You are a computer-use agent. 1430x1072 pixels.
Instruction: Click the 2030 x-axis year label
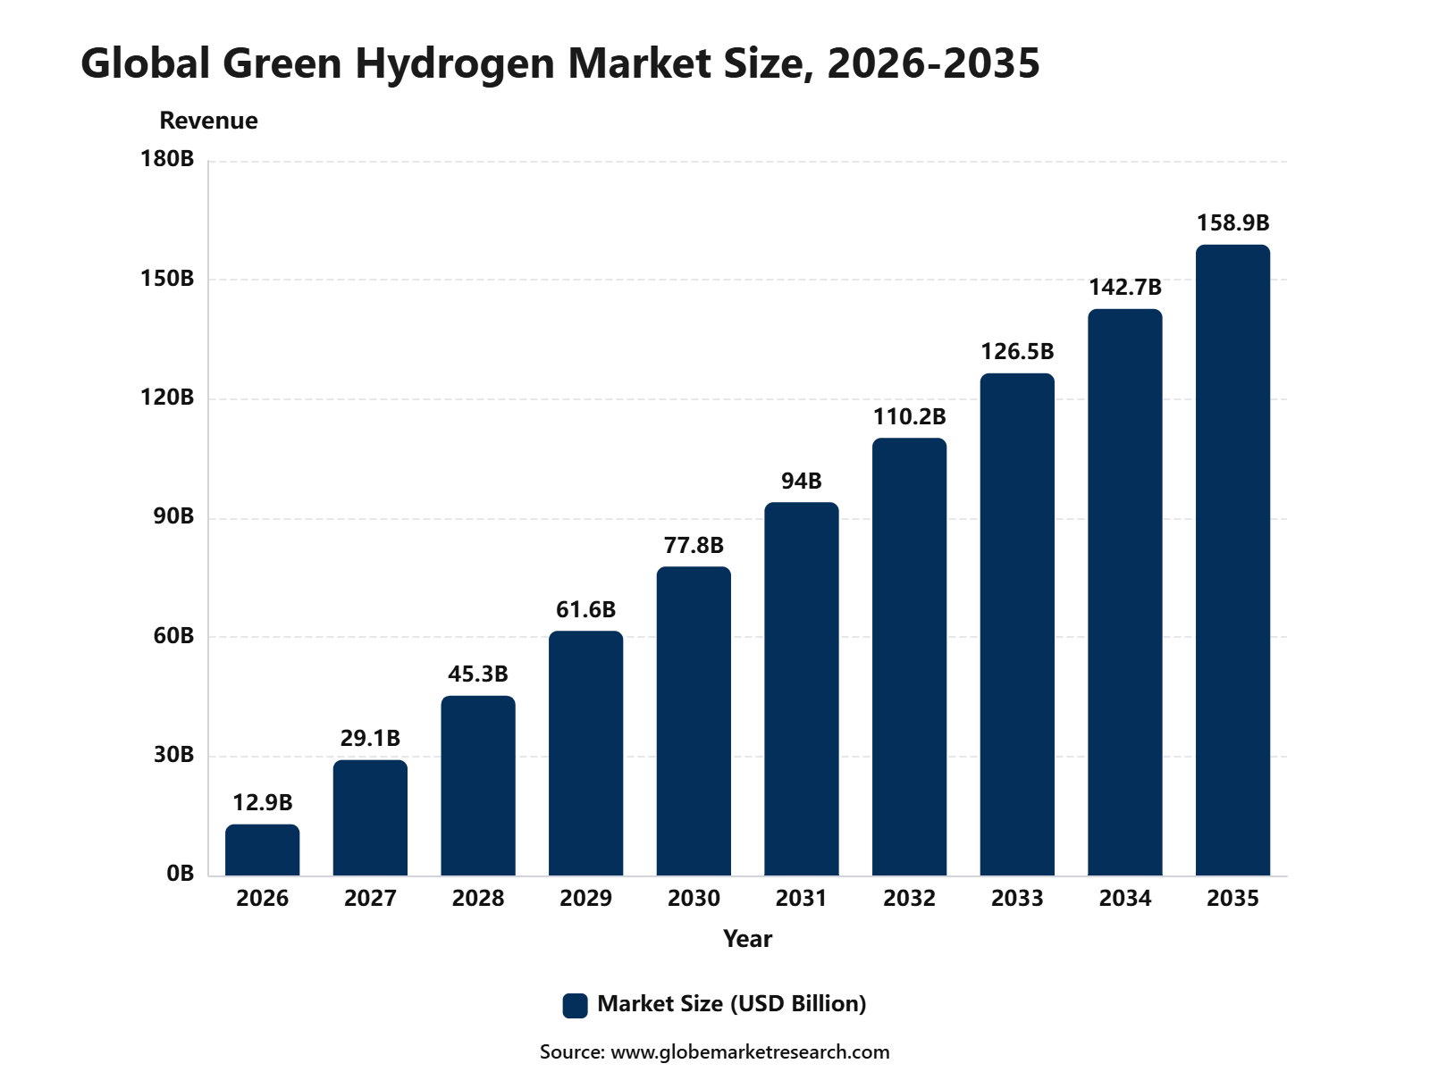point(694,899)
